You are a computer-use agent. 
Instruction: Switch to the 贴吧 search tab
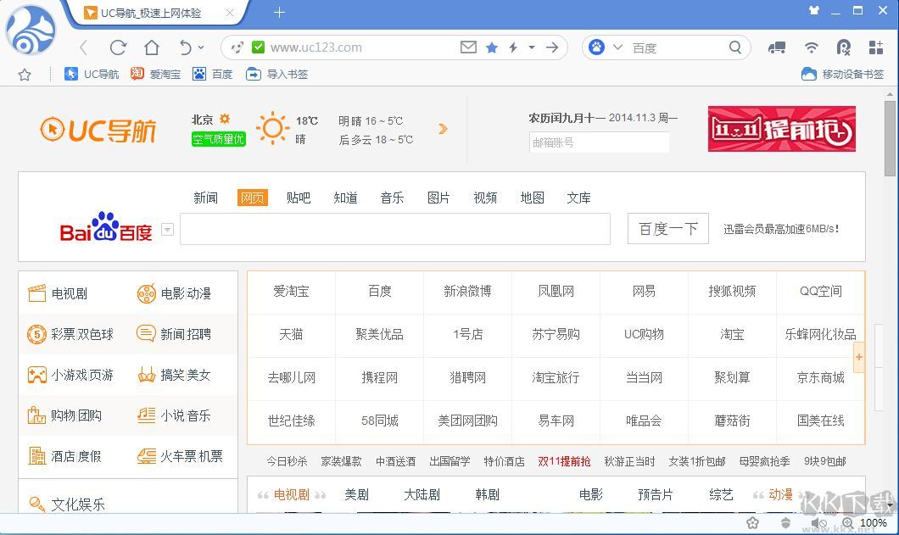pyautogui.click(x=299, y=198)
